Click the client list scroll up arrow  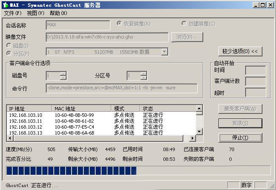pos(199,108)
